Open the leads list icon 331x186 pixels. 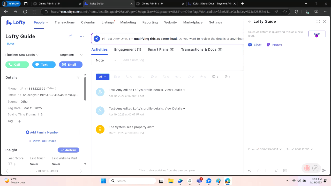[x=32, y=171]
